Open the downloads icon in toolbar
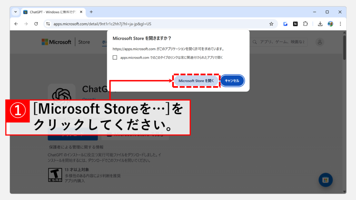The width and height of the screenshot is (356, 200). point(320,24)
